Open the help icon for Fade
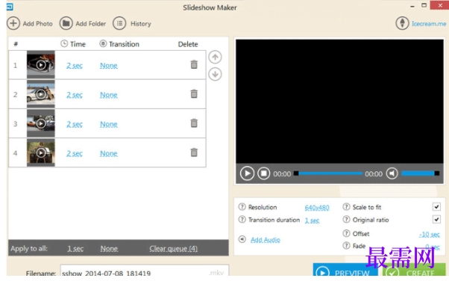 pyautogui.click(x=346, y=245)
